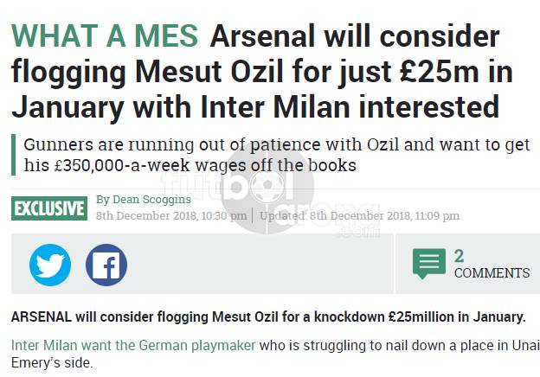
Task: Share article via Facebook icon
Action: [x=106, y=265]
